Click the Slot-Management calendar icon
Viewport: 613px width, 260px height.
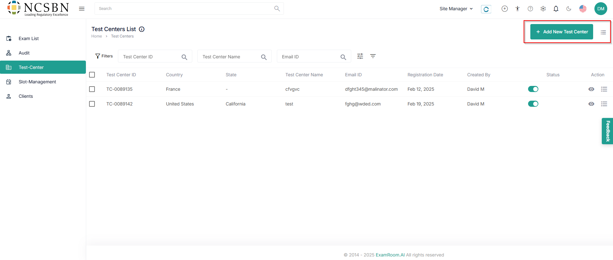9,82
